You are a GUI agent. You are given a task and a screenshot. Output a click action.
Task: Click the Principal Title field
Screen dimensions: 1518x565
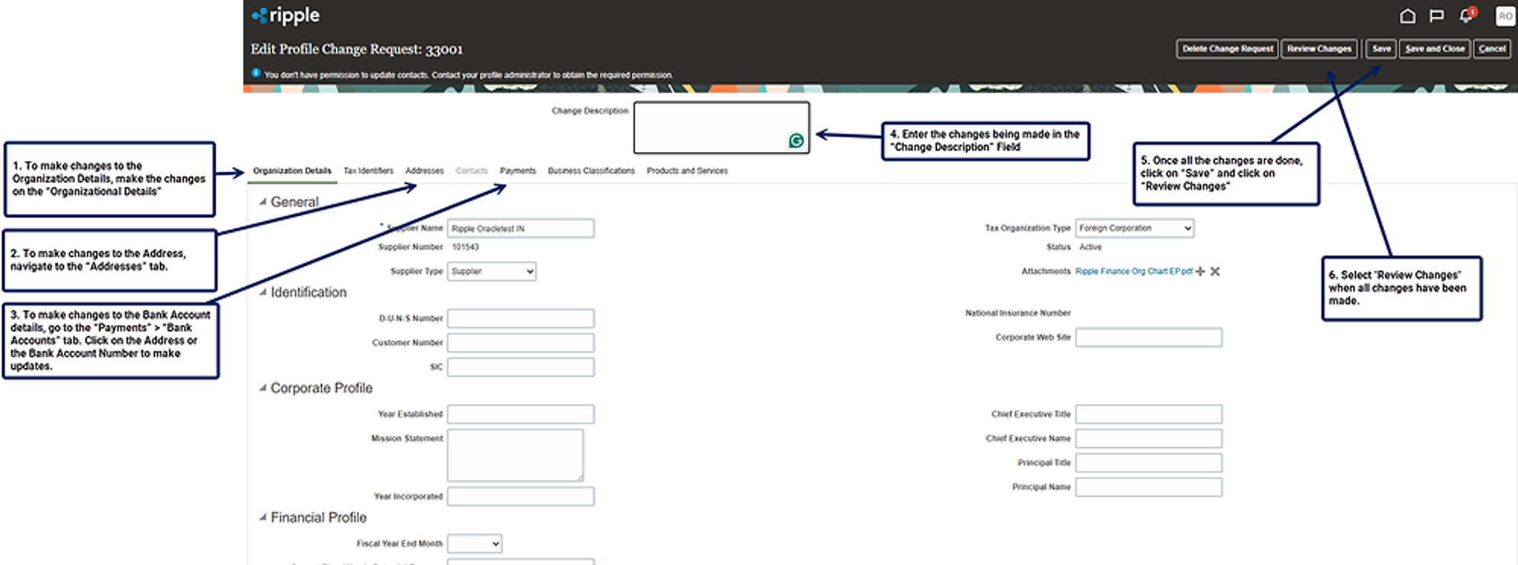pos(1149,463)
